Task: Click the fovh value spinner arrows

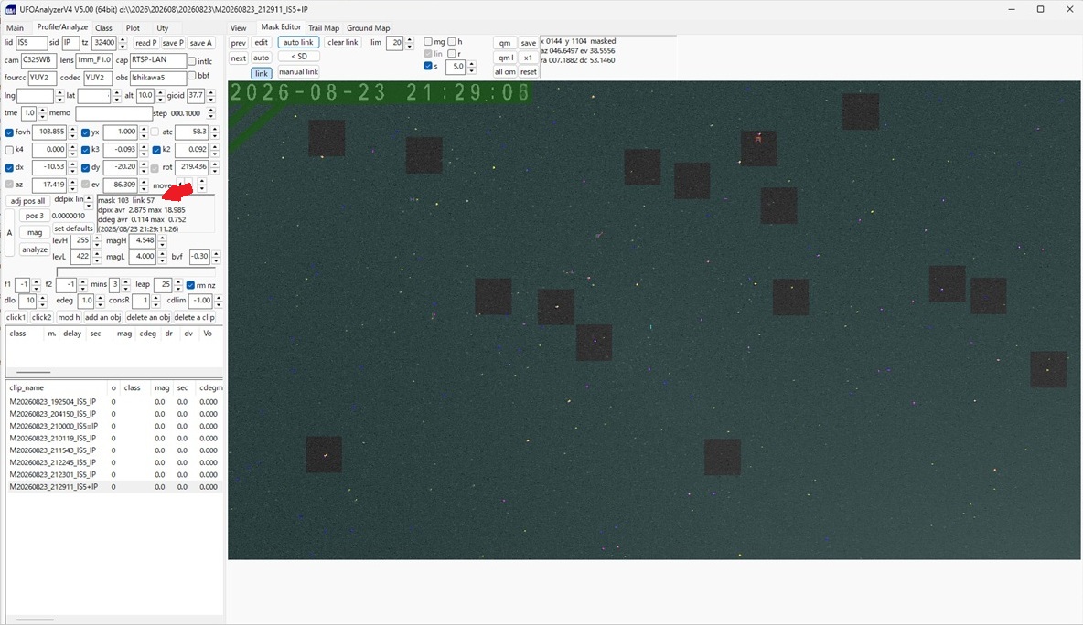Action: (x=72, y=132)
